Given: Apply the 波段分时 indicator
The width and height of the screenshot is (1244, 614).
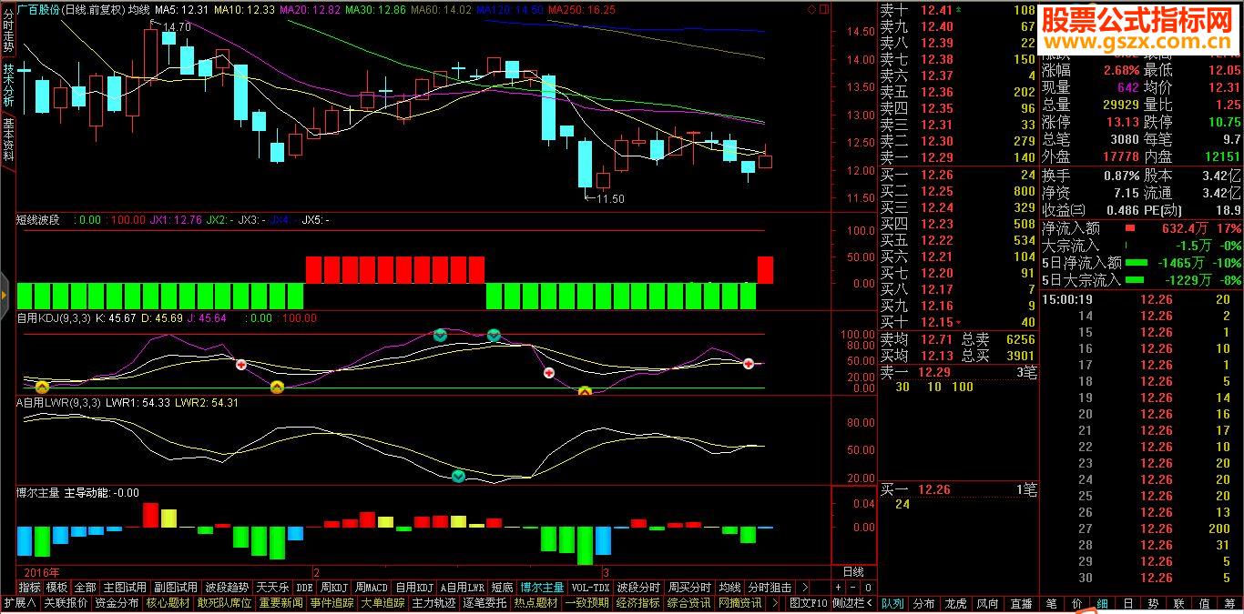Looking at the screenshot, I should (638, 588).
